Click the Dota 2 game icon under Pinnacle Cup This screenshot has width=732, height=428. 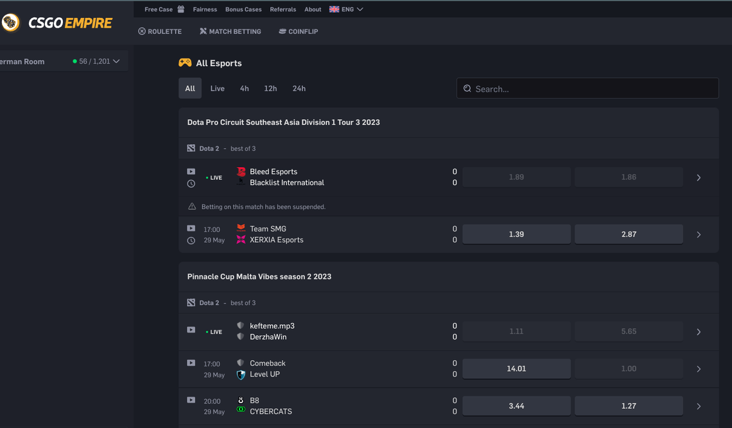tap(191, 302)
